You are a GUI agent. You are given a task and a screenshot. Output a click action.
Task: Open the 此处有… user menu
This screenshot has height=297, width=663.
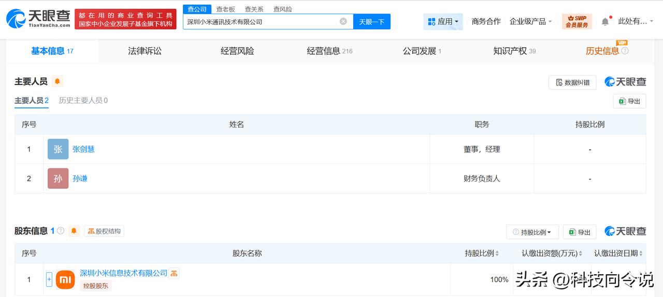[x=636, y=21]
